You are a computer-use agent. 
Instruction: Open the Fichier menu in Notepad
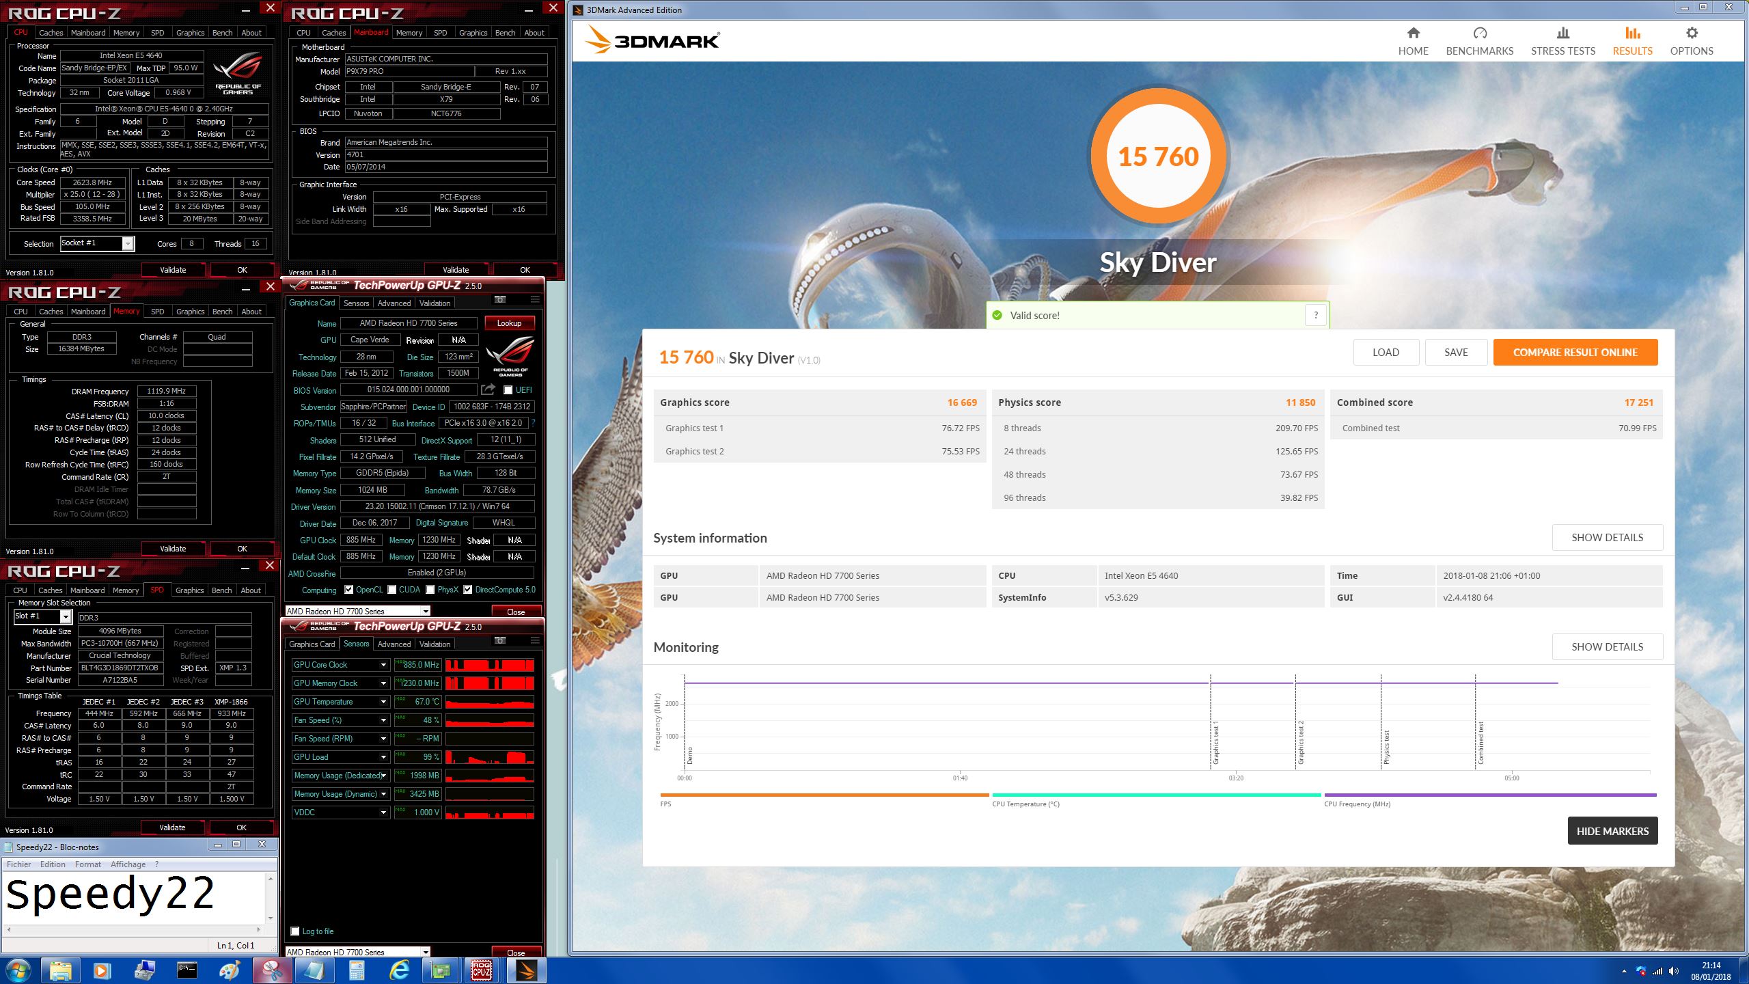coord(19,864)
